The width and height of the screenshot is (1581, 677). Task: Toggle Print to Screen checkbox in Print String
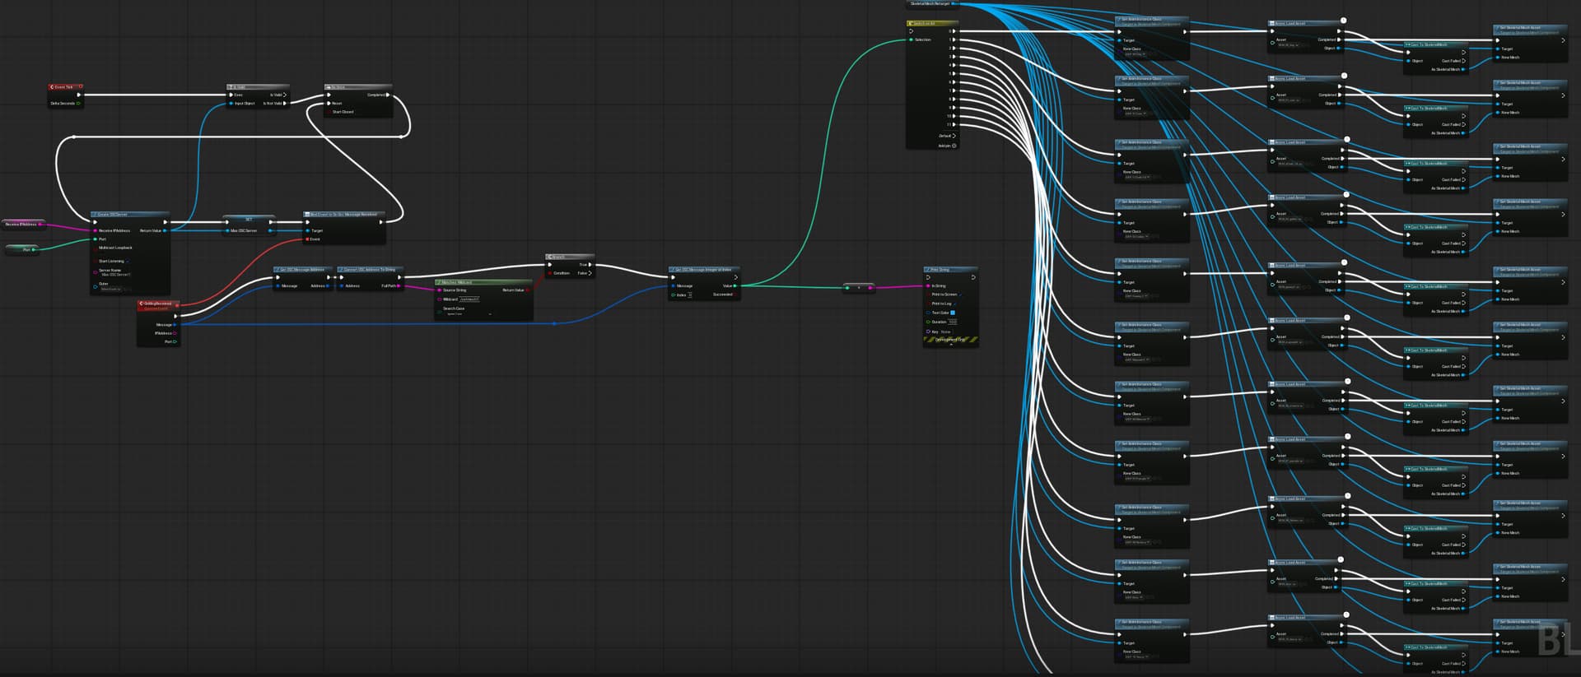[961, 294]
